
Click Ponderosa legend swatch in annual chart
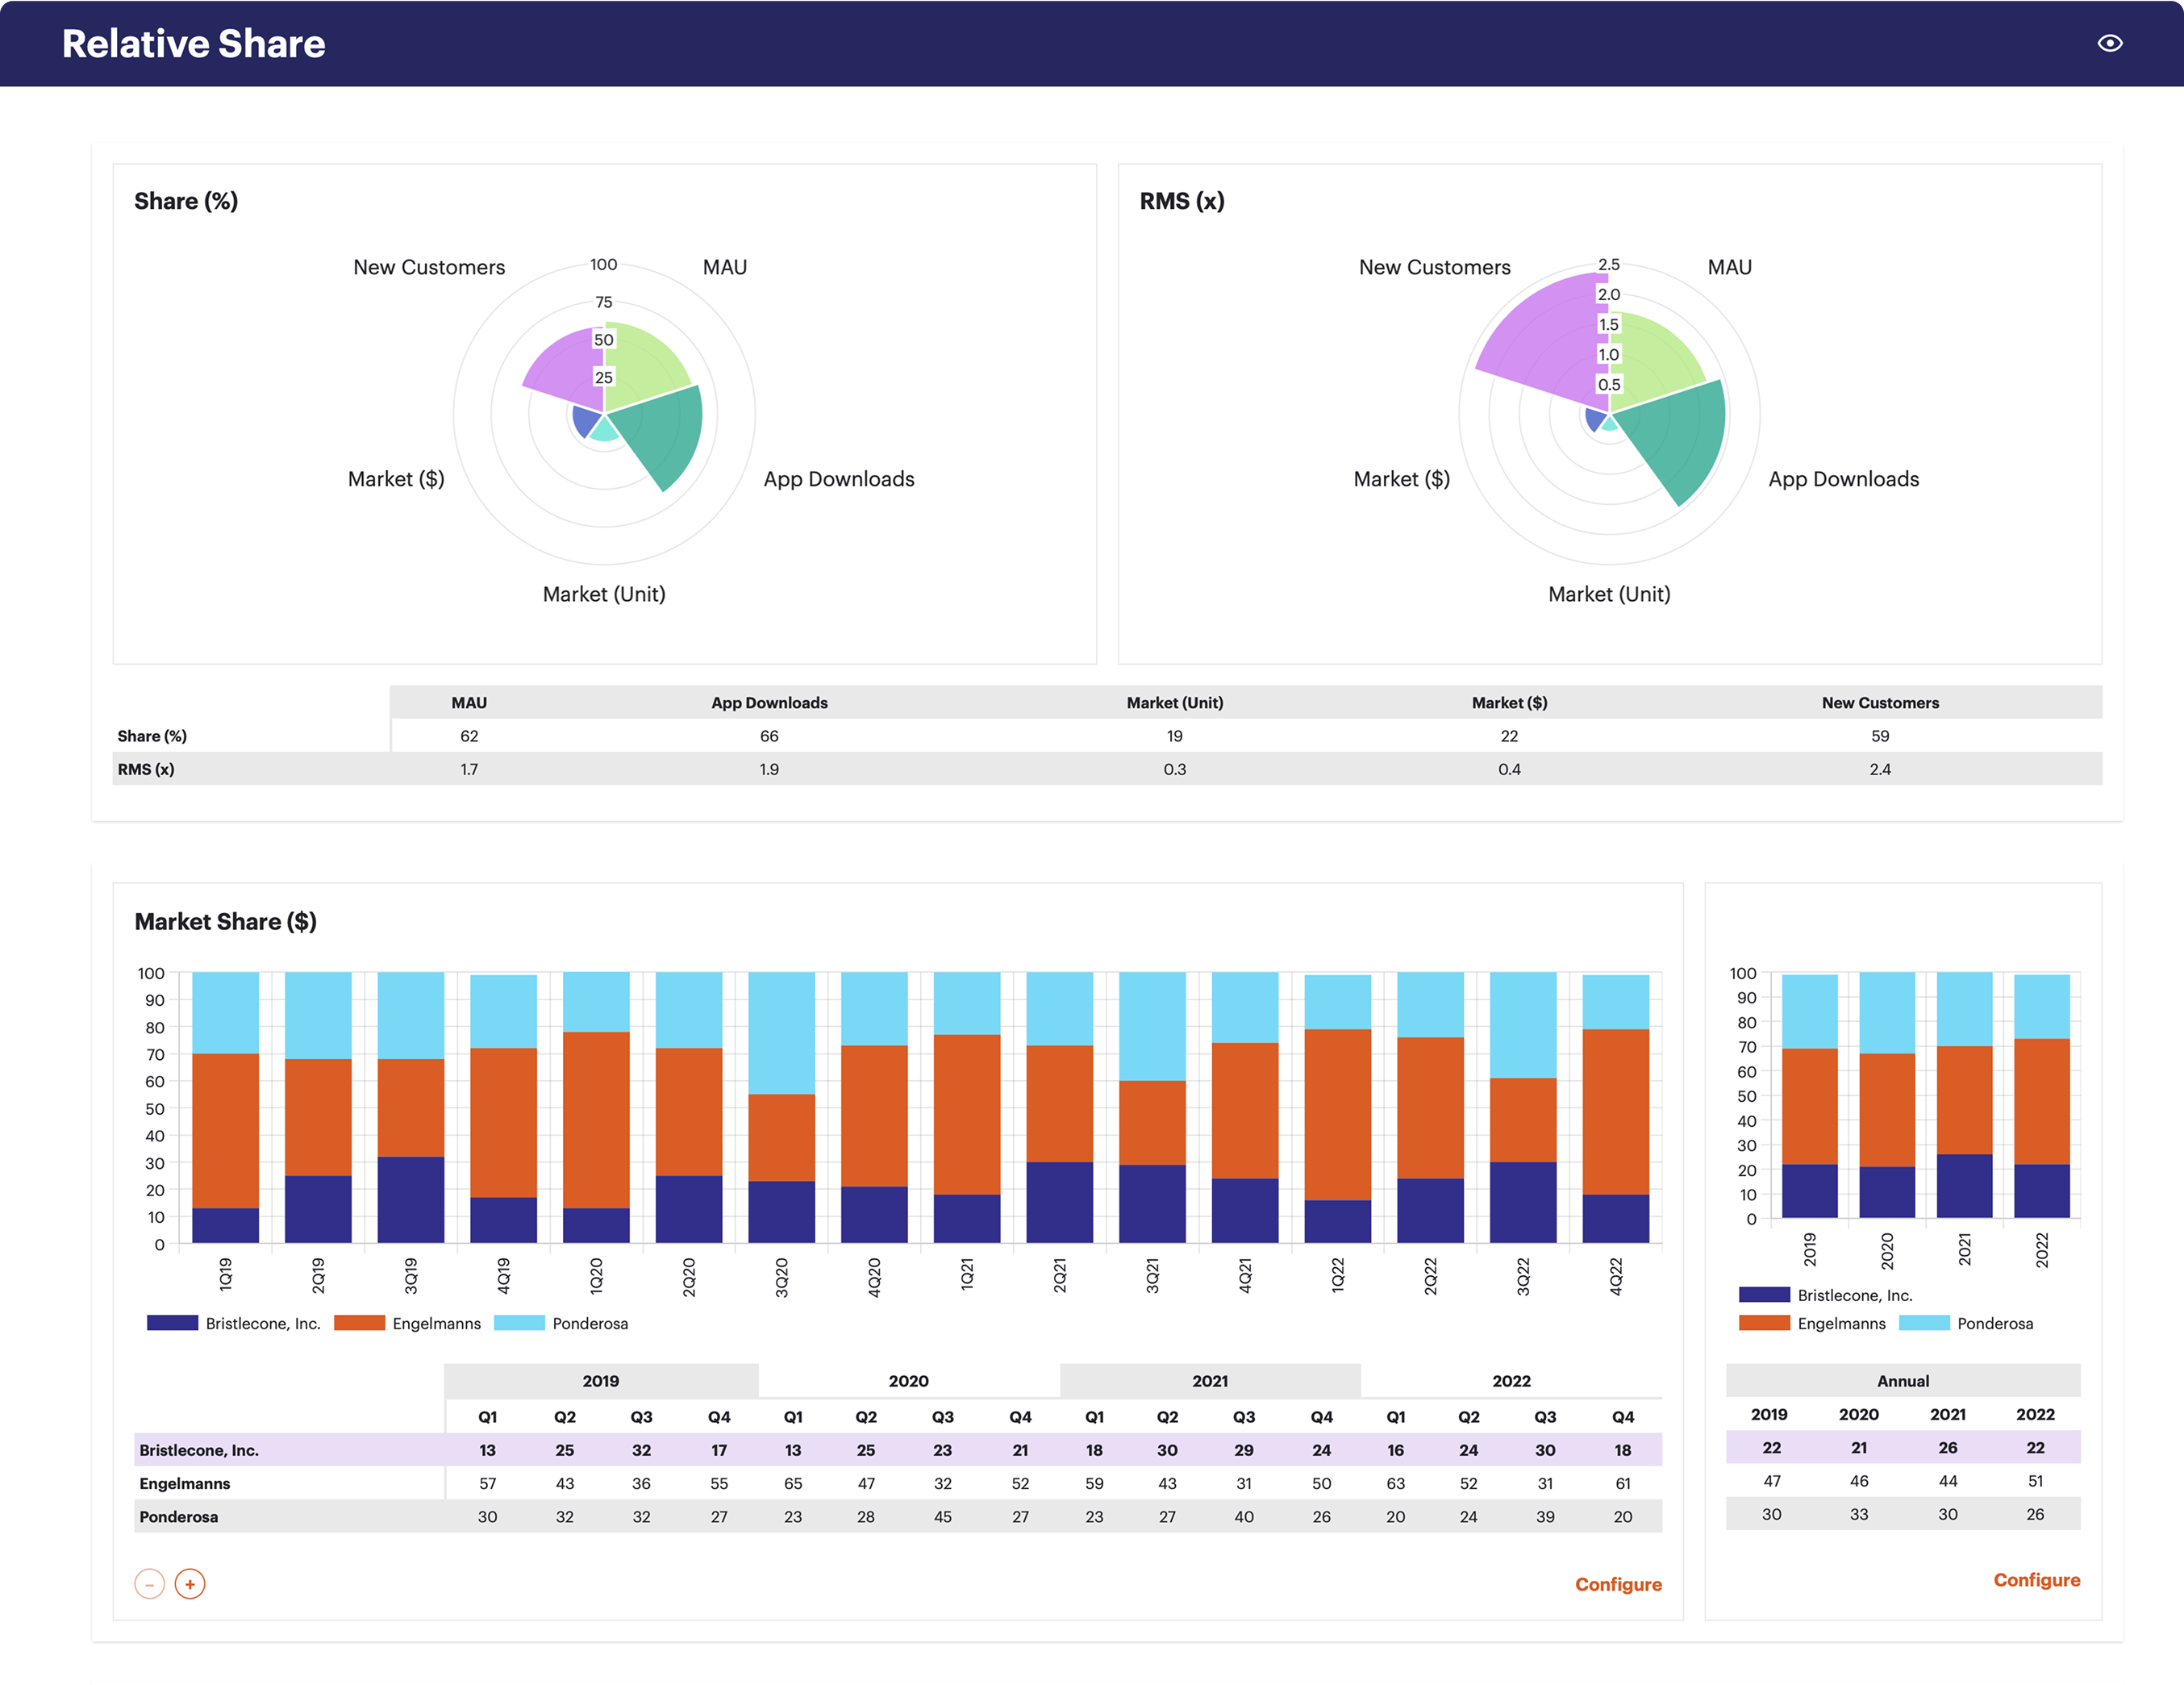pos(1924,1323)
